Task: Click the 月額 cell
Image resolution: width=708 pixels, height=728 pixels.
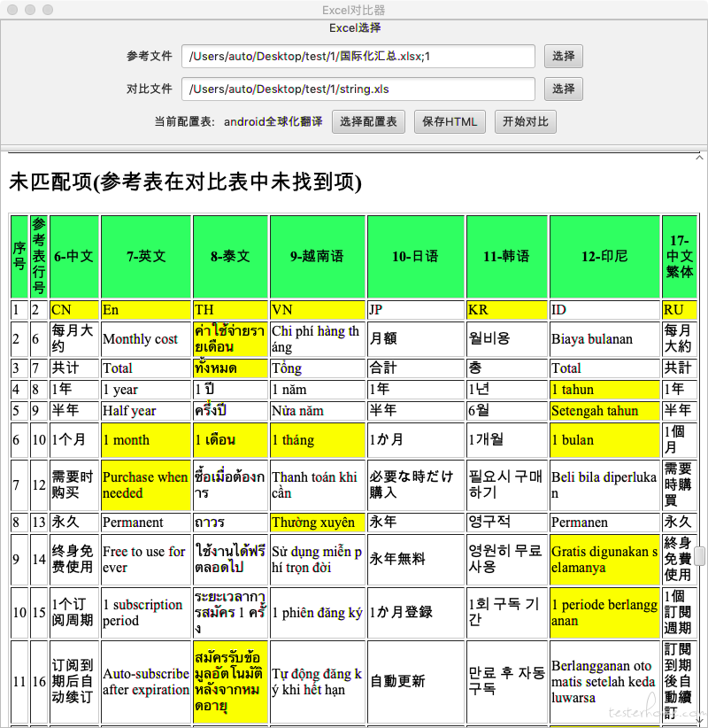Action: (416, 339)
